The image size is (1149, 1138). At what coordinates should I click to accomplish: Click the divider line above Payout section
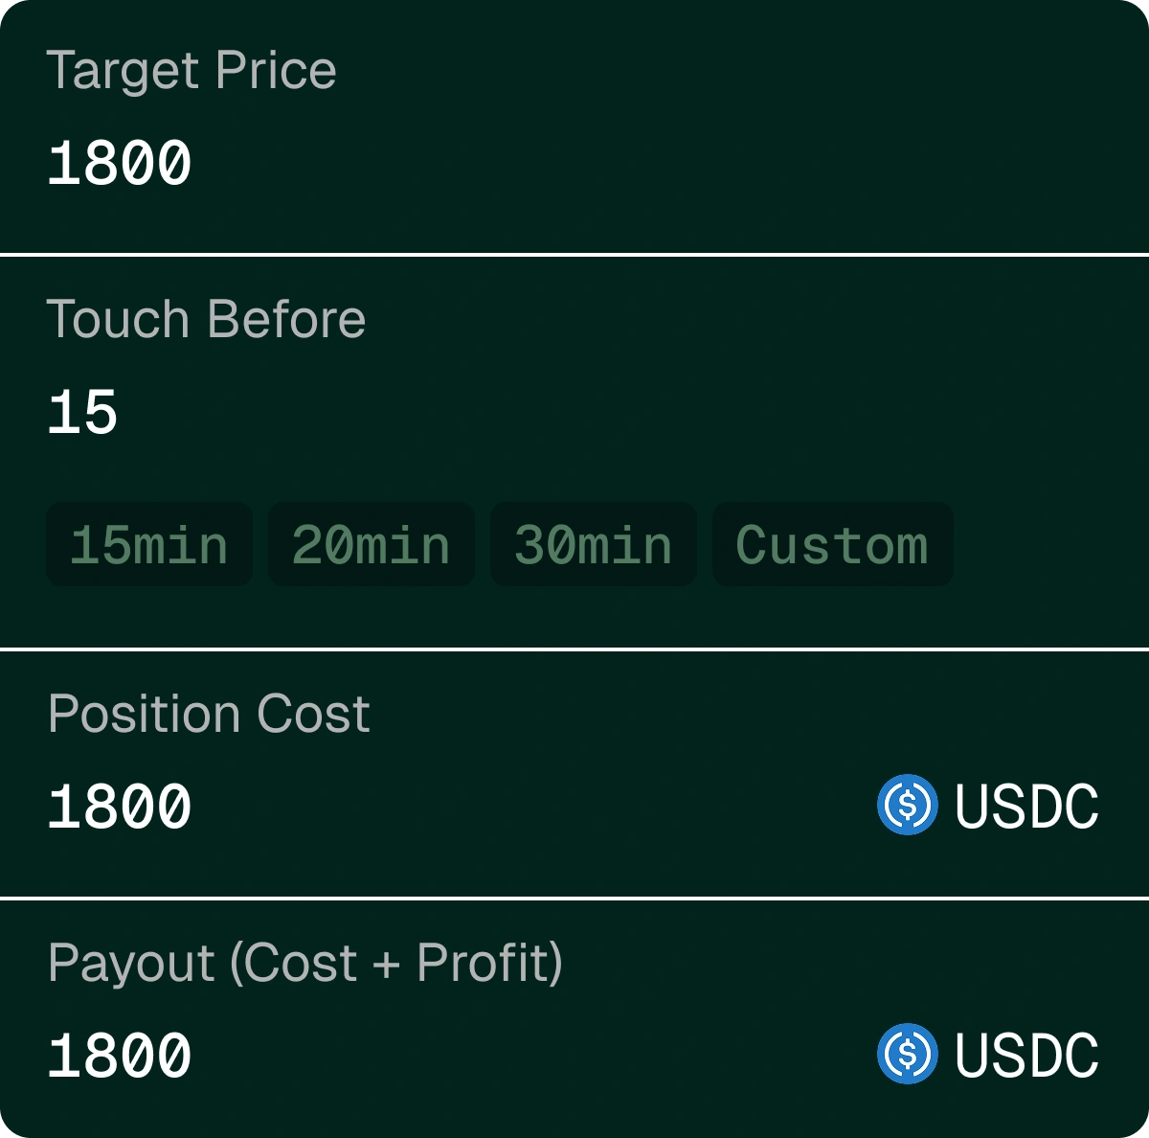tap(574, 899)
